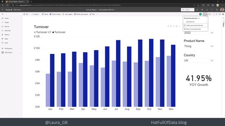Image resolution: width=225 pixels, height=126 pixels.
Task: Open the comments icon
Action: pos(220,14)
